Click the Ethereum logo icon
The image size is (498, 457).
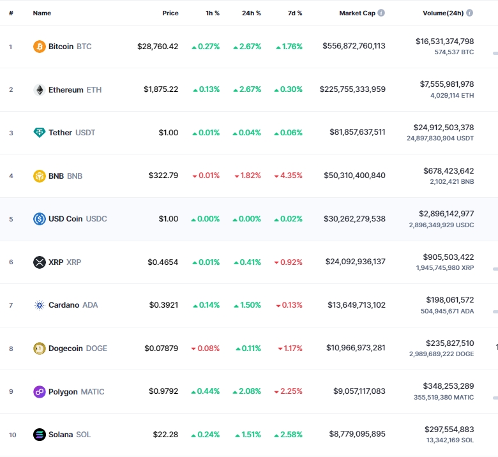(40, 90)
